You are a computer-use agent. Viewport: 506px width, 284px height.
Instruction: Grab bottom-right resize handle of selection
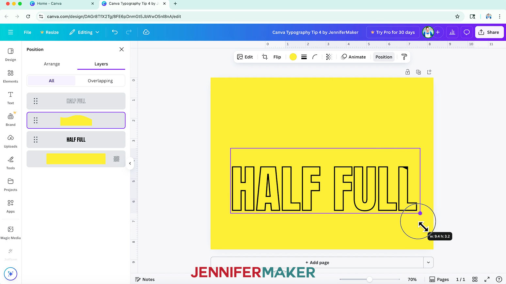420,213
